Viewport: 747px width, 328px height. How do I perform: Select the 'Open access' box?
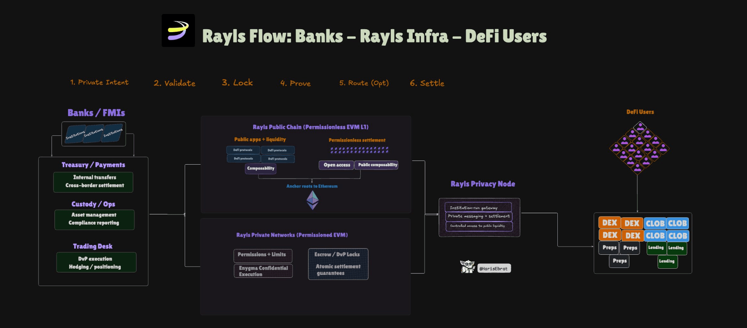(x=336, y=165)
